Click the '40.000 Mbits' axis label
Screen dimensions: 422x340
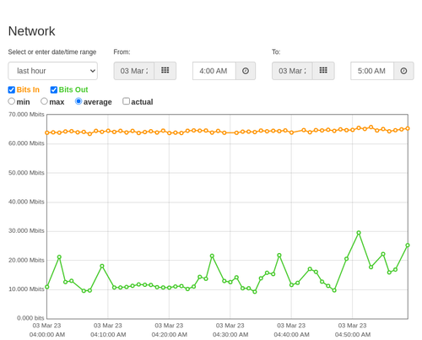[26, 202]
